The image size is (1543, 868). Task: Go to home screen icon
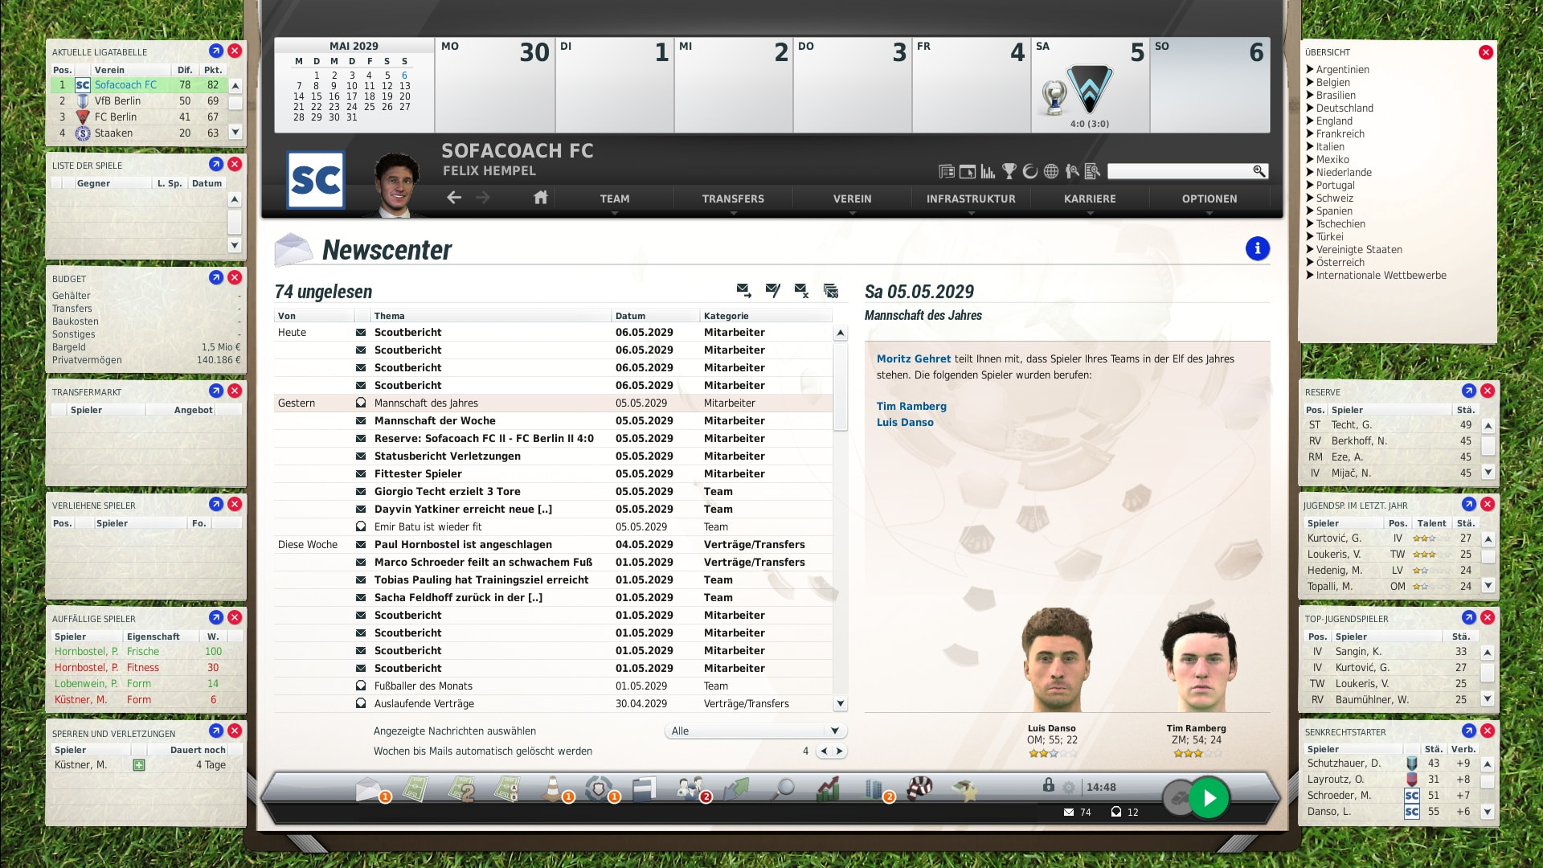pos(541,198)
